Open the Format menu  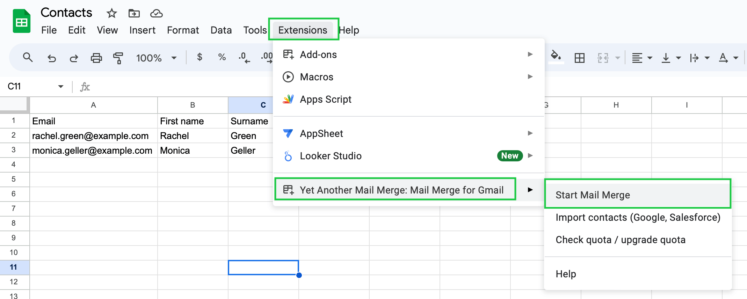click(183, 30)
